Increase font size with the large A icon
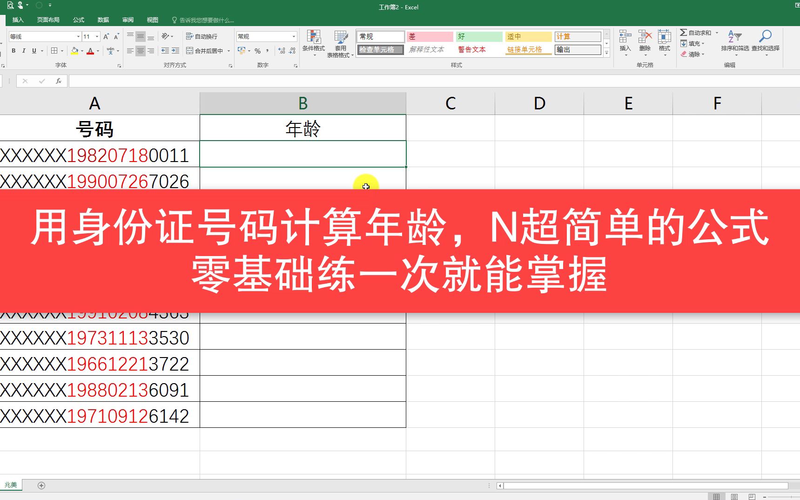This screenshot has width=800, height=500. (106, 36)
